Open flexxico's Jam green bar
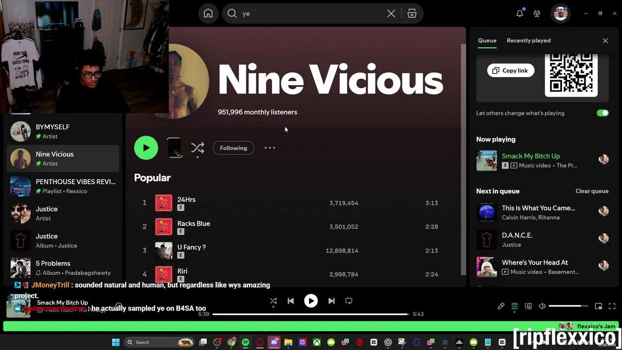Image resolution: width=622 pixels, height=350 pixels. 311,326
